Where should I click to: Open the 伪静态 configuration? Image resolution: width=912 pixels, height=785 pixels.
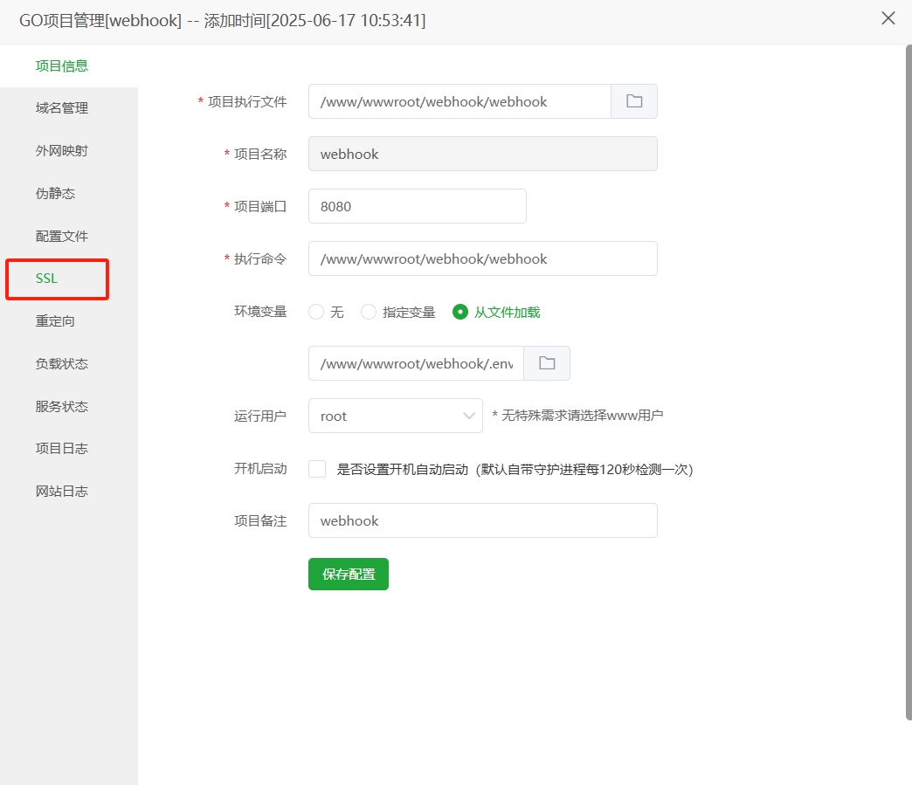pos(56,193)
